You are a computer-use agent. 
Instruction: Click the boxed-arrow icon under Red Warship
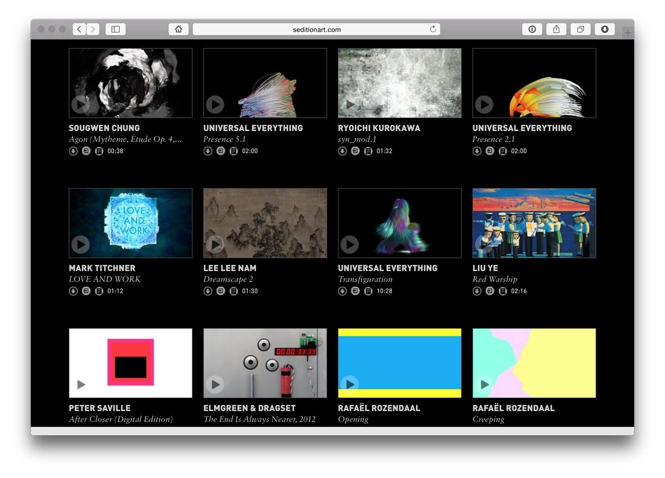coord(490,291)
